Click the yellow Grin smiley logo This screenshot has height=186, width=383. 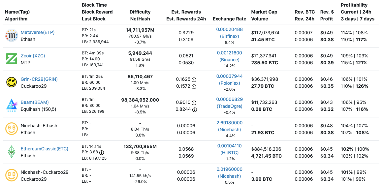(x=12, y=82)
